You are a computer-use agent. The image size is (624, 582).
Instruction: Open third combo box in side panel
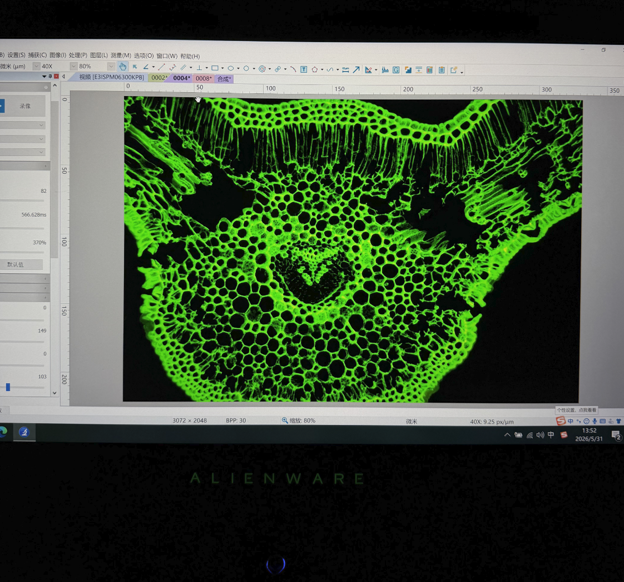[x=23, y=152]
